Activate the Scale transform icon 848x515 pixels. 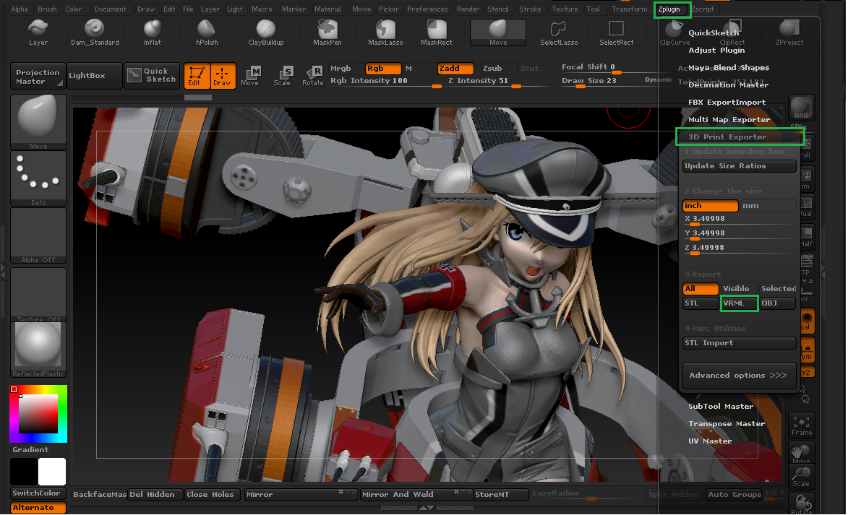point(283,74)
